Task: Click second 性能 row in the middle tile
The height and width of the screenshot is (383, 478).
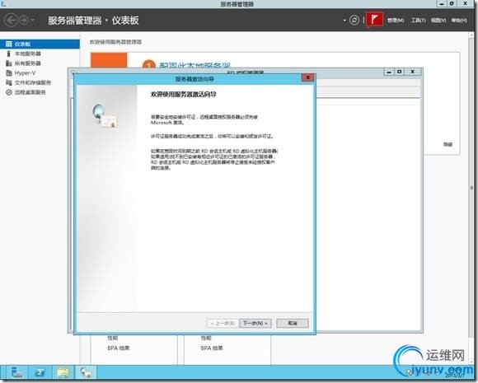Action: click(206, 339)
